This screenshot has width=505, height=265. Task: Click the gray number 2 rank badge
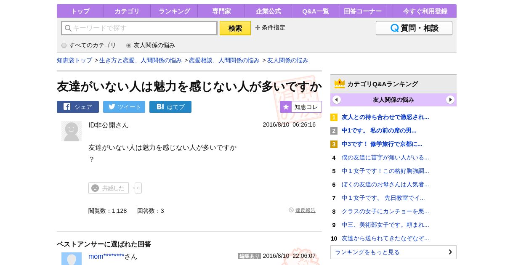click(334, 131)
